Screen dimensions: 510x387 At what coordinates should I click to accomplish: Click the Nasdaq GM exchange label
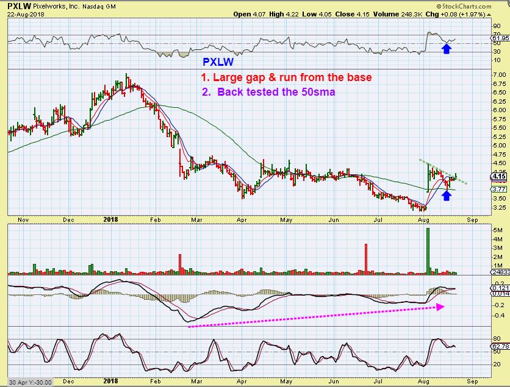[99, 6]
